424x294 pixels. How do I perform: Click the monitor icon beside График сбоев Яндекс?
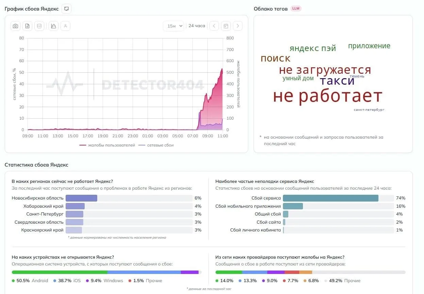coord(66,9)
